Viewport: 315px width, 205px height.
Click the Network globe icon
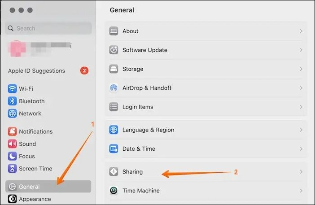(12, 113)
